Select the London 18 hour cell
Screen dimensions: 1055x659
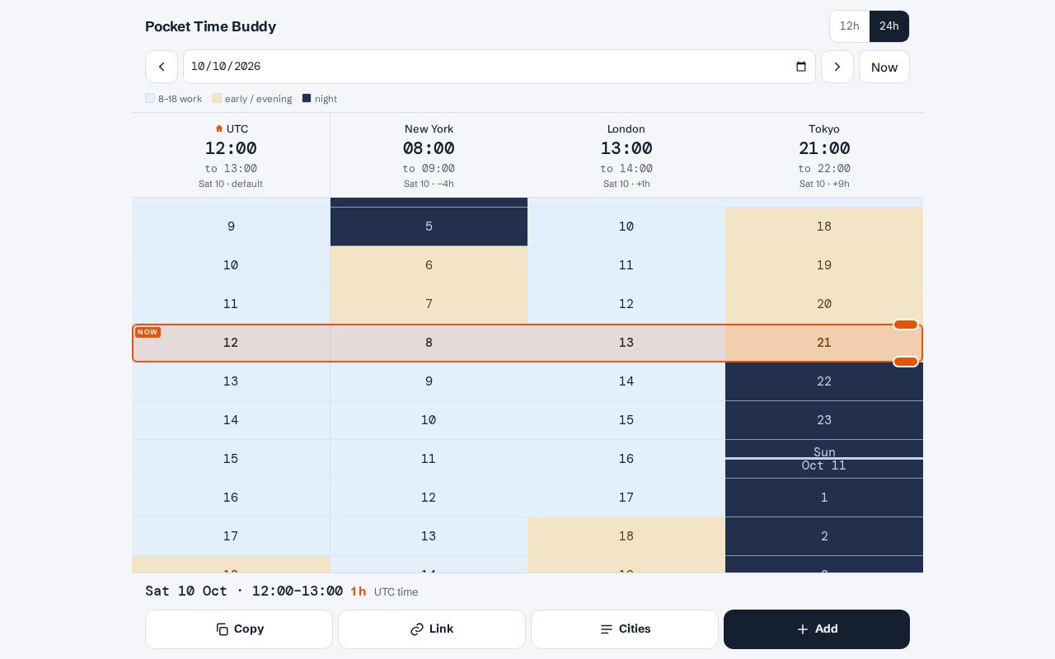(626, 536)
